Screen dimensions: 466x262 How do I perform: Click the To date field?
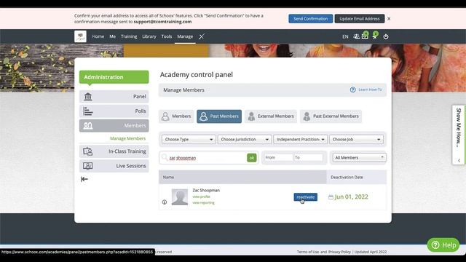(308, 157)
